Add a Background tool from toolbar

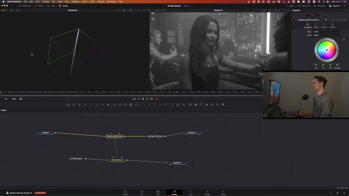[x=68, y=105]
